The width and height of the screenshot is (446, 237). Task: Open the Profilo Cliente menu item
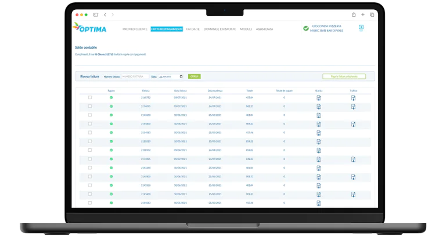pos(135,29)
